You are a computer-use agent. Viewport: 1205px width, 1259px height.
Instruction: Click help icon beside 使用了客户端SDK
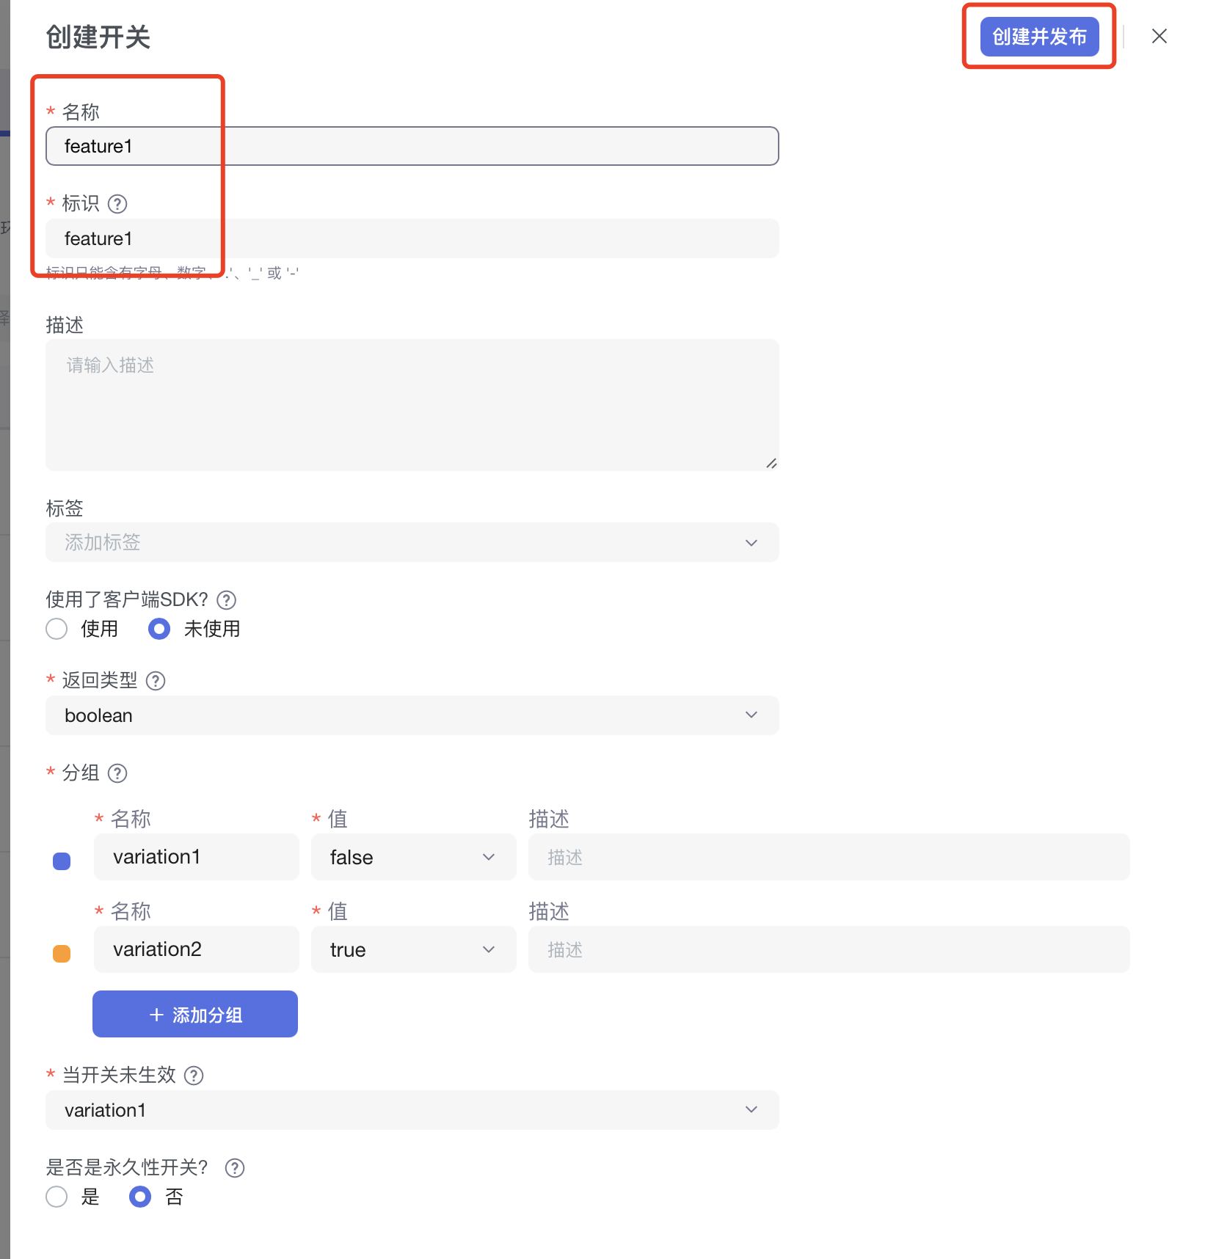point(227,600)
